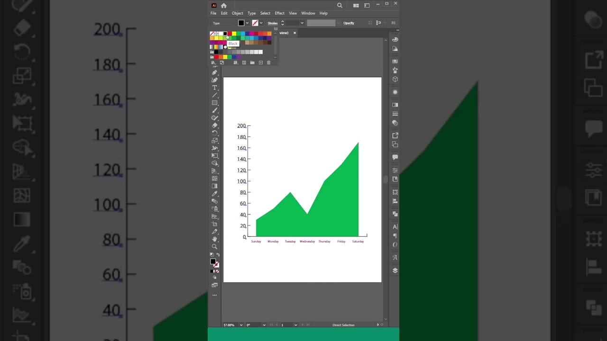This screenshot has height=341, width=607.
Task: Select the Pen tool
Action: point(214,72)
